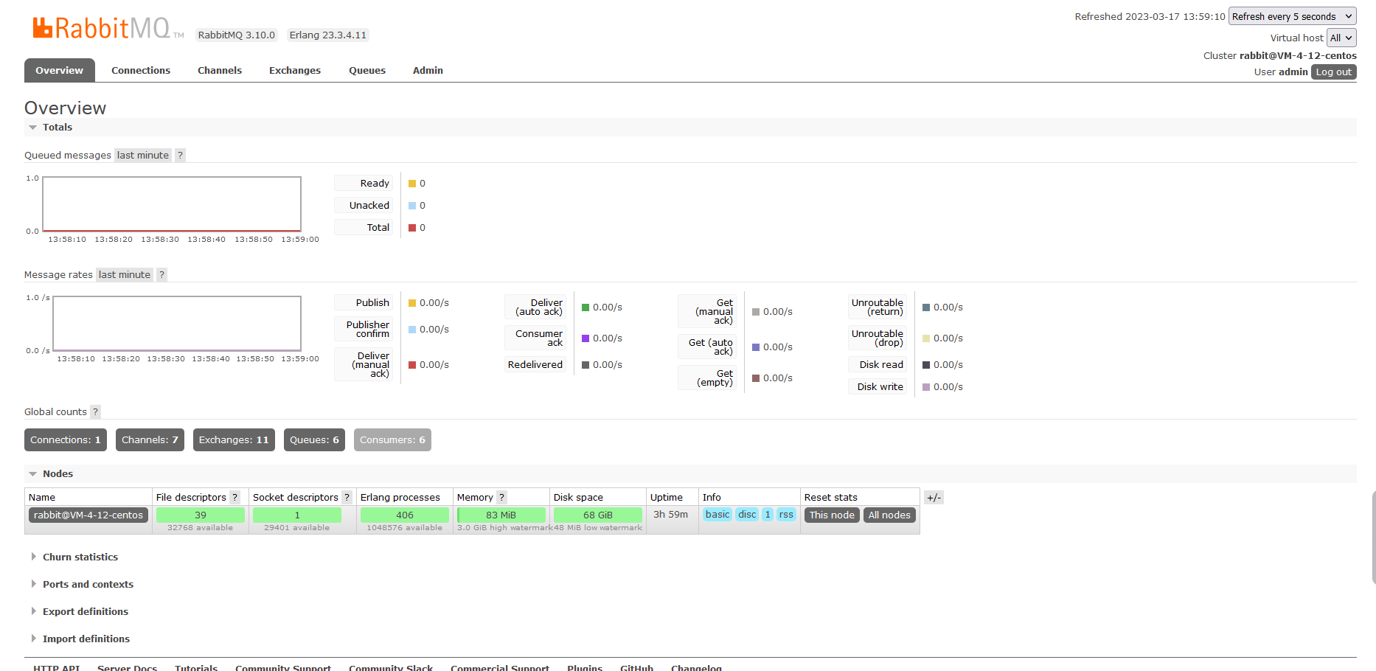Open Connections: 1 count

pyautogui.click(x=66, y=439)
